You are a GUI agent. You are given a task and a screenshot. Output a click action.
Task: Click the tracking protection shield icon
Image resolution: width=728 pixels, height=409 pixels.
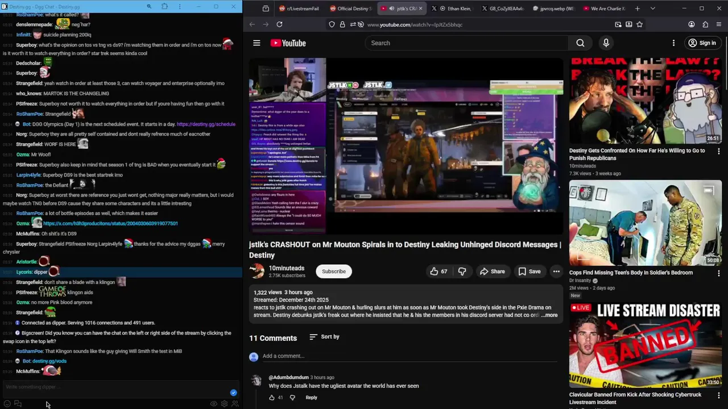[332, 24]
